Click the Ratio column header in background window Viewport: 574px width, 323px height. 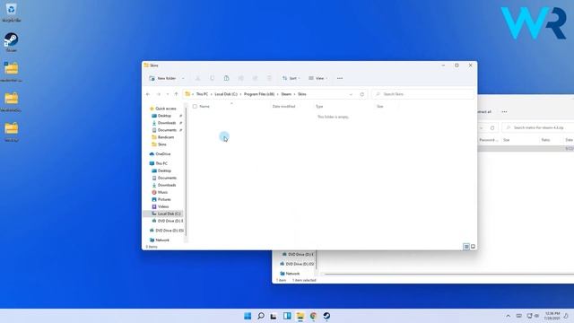(x=545, y=140)
